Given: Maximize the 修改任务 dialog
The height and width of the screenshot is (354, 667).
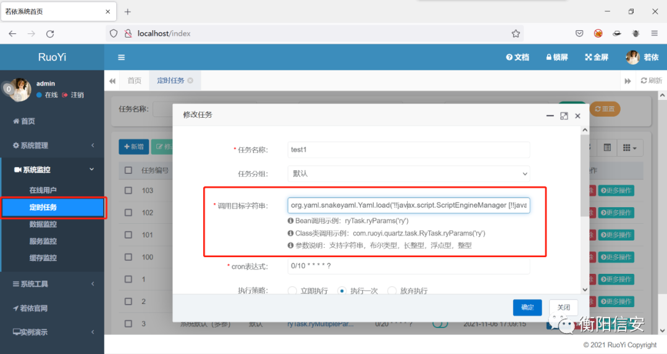Looking at the screenshot, I should [564, 116].
